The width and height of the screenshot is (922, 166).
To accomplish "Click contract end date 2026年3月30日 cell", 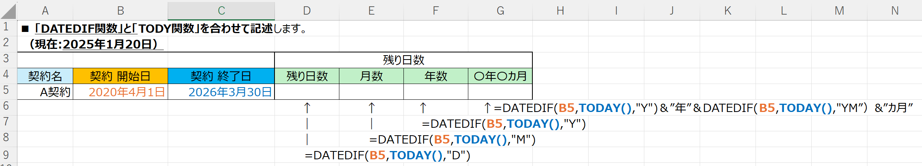I will coord(221,92).
